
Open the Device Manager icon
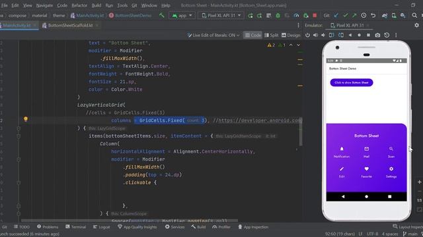click(394, 16)
